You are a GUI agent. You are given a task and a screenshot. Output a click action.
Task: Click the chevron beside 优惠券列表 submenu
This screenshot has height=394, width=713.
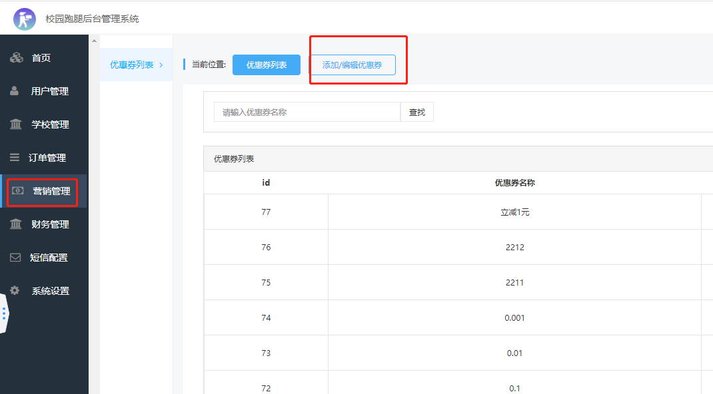point(161,65)
